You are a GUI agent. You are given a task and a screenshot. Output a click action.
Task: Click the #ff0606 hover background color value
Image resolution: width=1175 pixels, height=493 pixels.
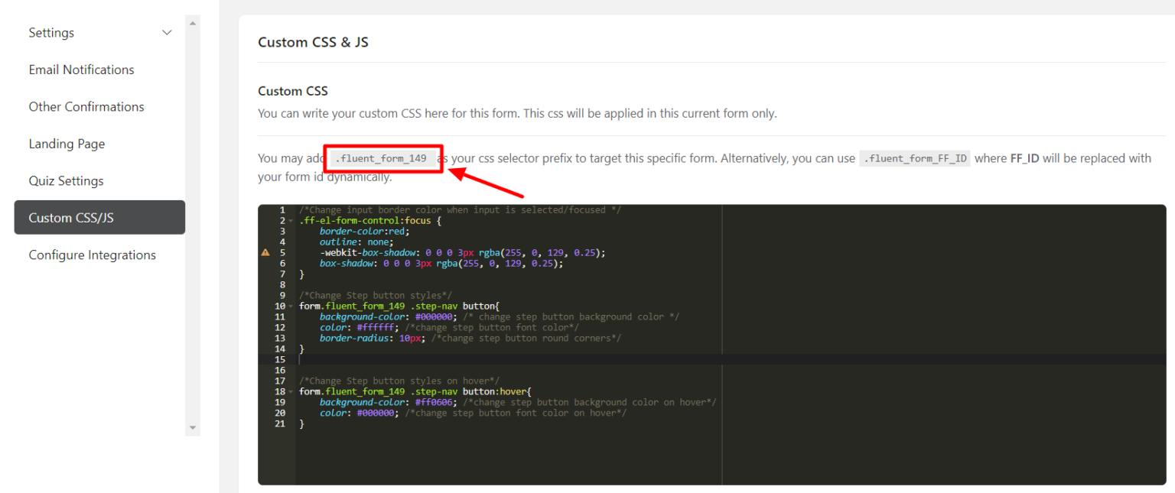click(x=433, y=401)
